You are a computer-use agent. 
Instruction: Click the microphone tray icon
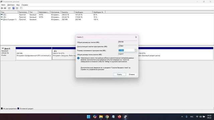point(187,117)
